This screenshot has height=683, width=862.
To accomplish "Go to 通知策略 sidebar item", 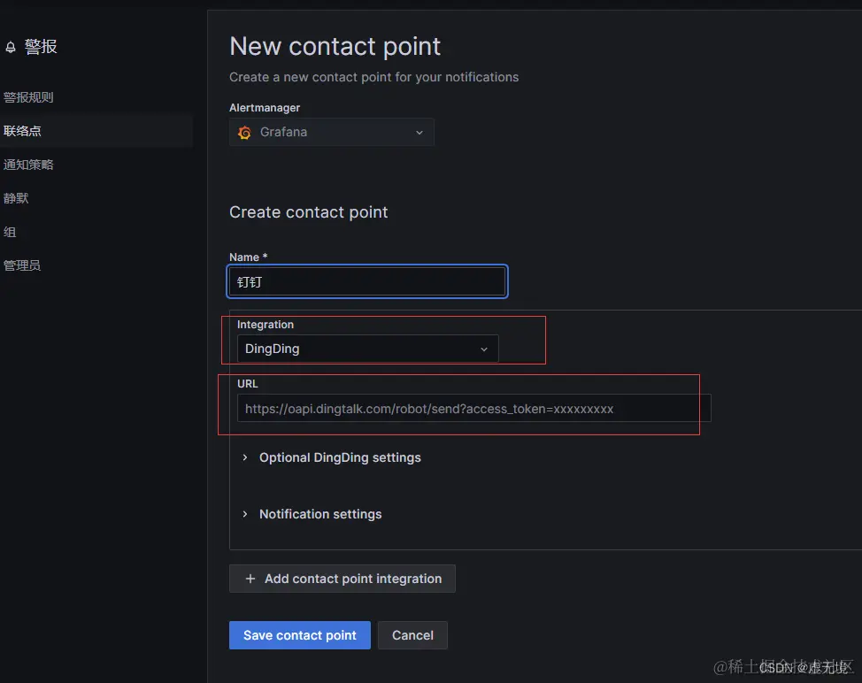I will tap(28, 165).
